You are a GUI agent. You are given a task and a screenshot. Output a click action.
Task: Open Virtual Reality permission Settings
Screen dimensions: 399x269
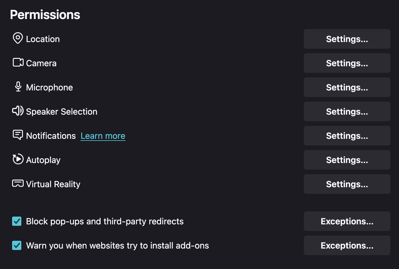[x=347, y=184]
